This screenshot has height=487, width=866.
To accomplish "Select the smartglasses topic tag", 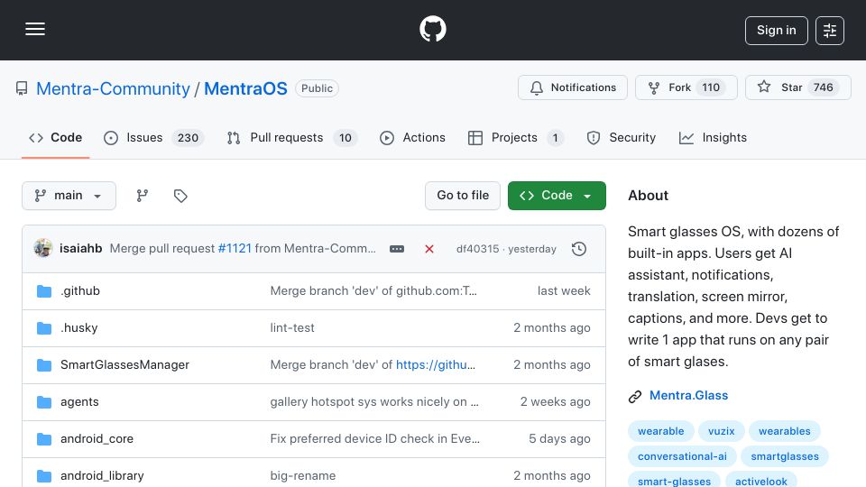I will click(x=784, y=456).
